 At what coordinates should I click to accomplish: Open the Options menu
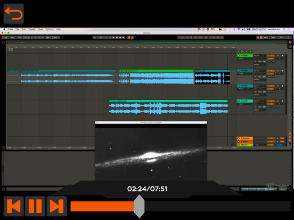50,29
